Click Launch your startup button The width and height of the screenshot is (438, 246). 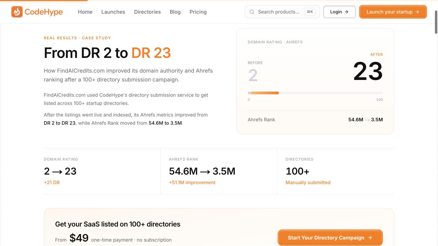coord(393,12)
